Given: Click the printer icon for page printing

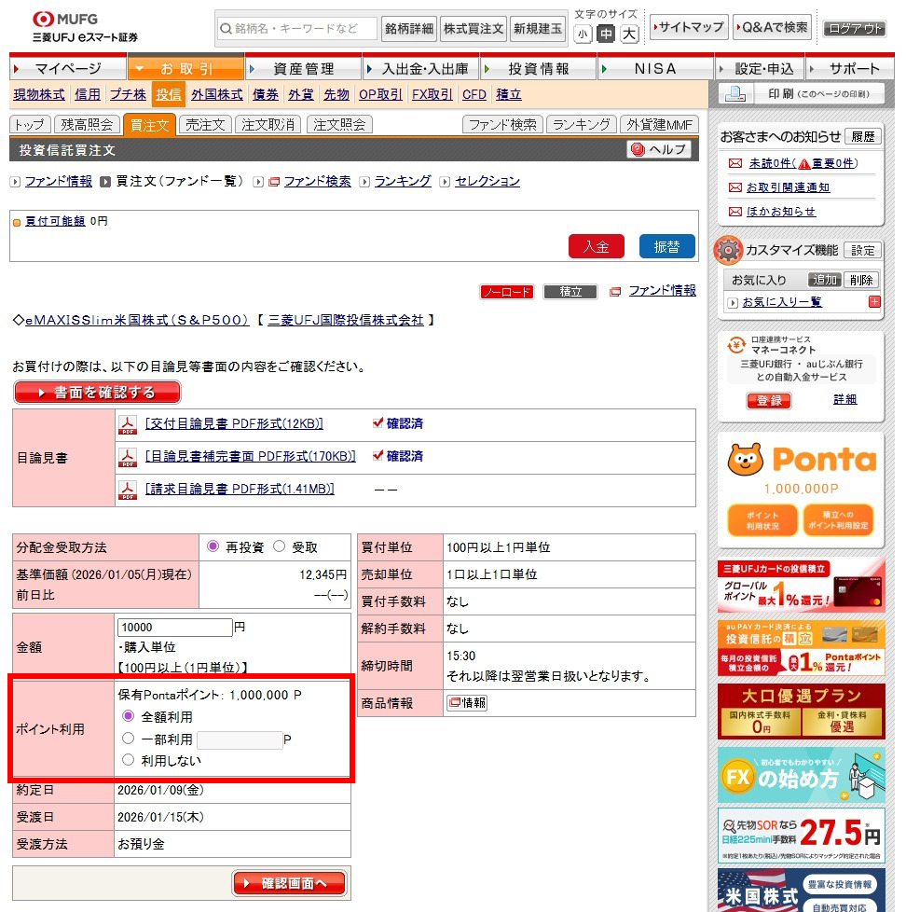Looking at the screenshot, I should click(735, 94).
